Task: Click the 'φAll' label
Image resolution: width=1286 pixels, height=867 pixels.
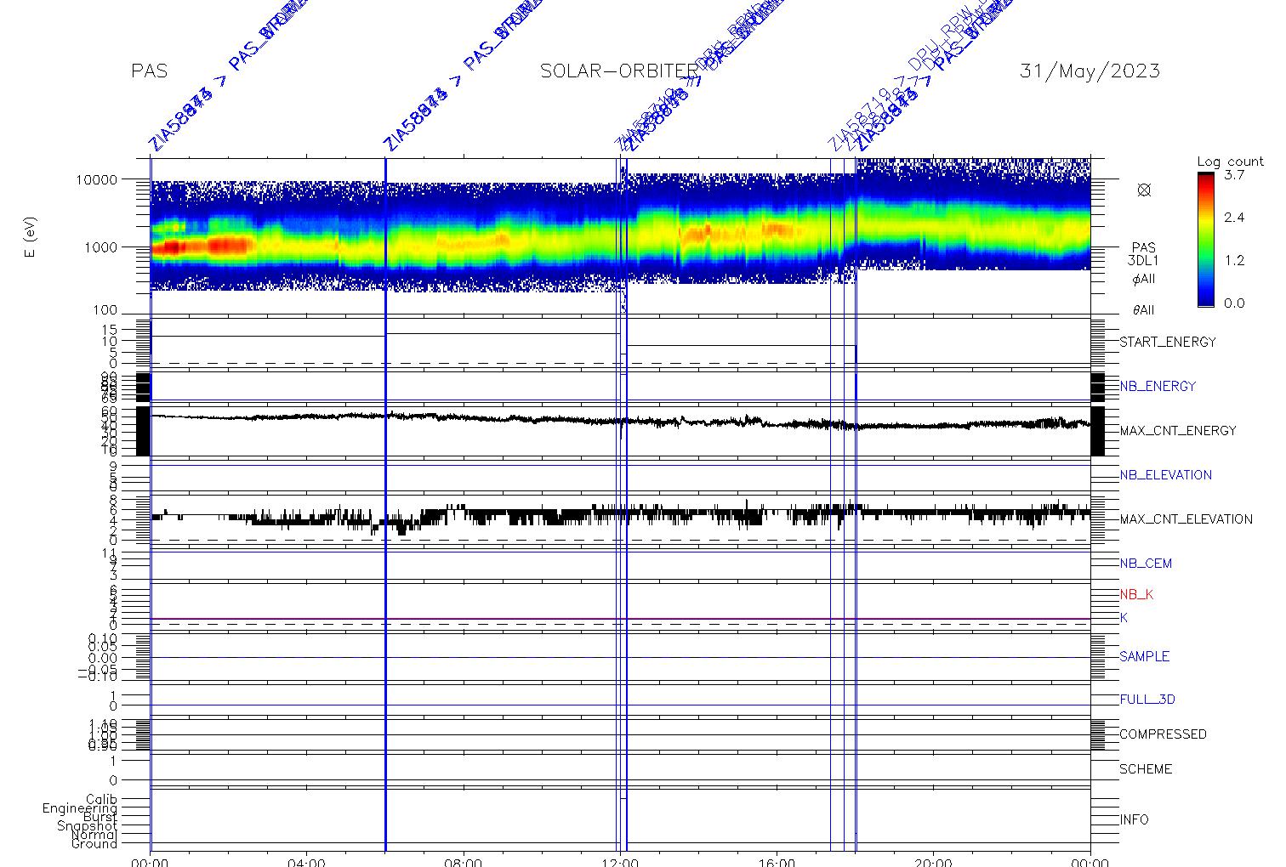Action: tap(1143, 280)
